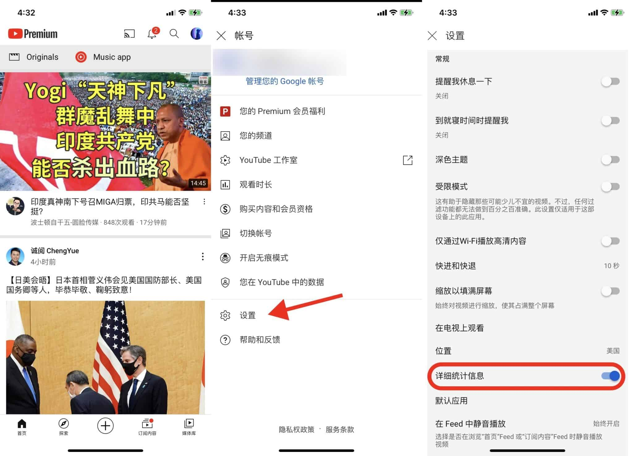Open 位置 美国 location setting
The image size is (633, 456).
[x=527, y=351]
